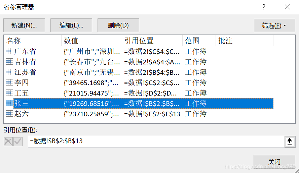Click value {"21015.94475";... cell
299x173 pixels.
tap(91, 93)
